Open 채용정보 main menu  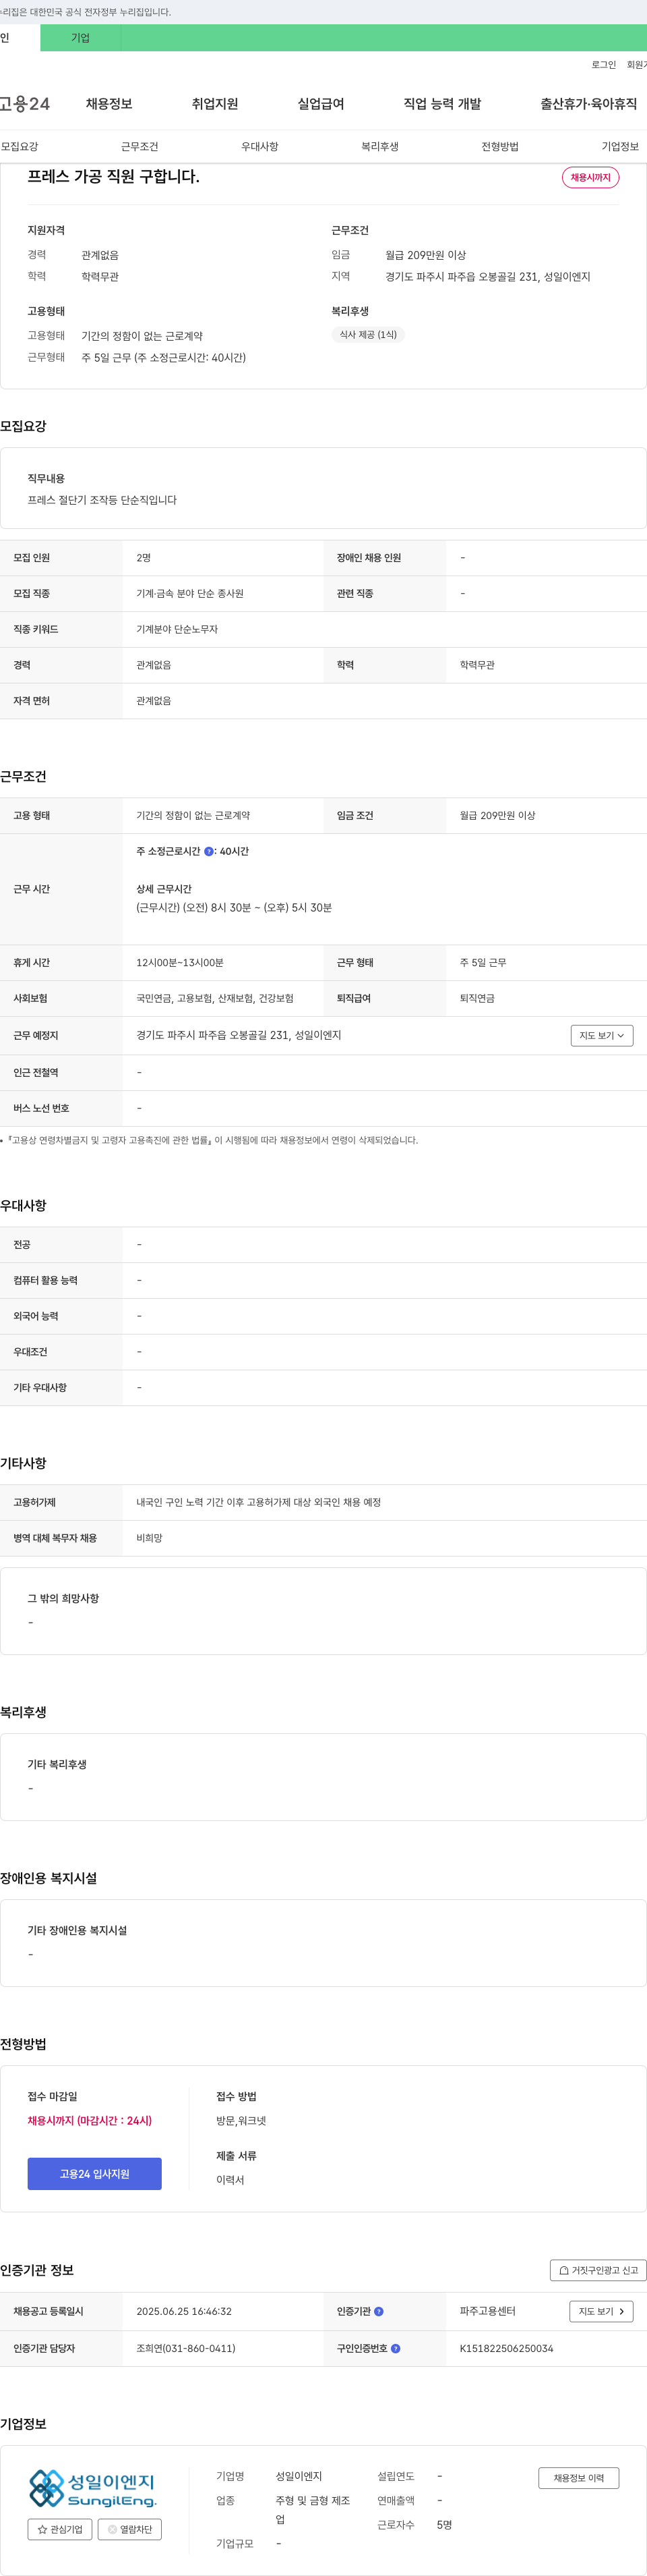[109, 104]
